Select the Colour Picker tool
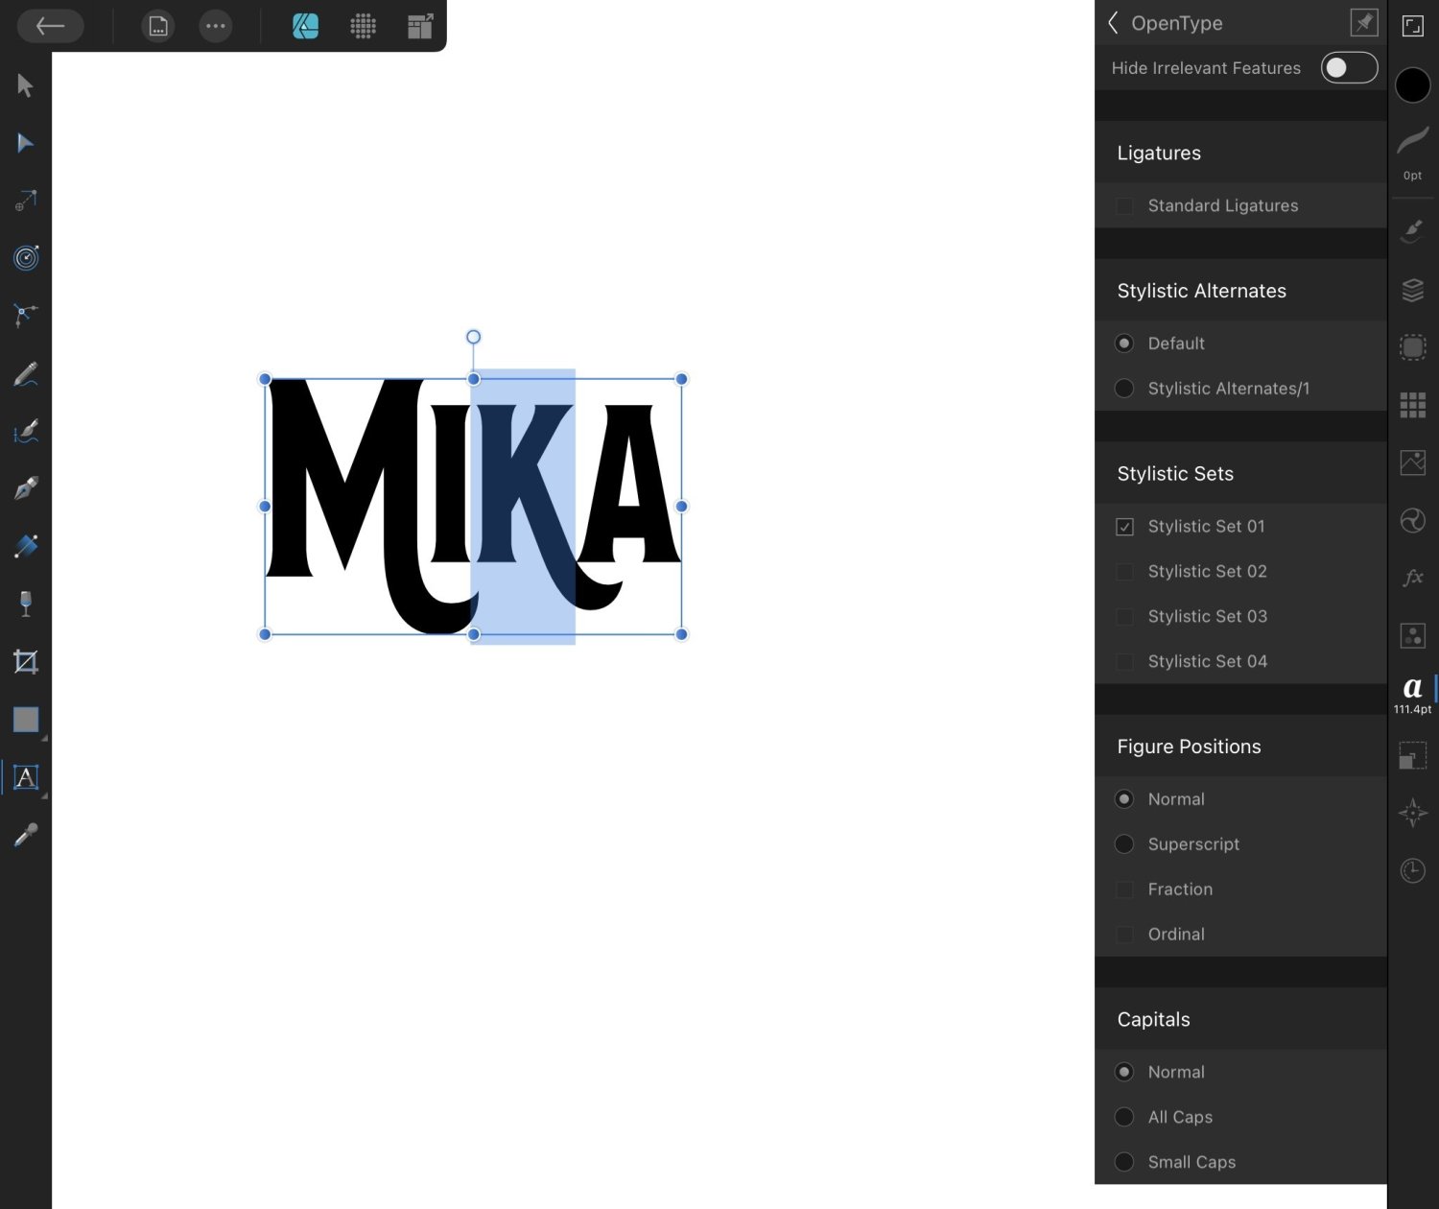1439x1209 pixels. tap(26, 835)
